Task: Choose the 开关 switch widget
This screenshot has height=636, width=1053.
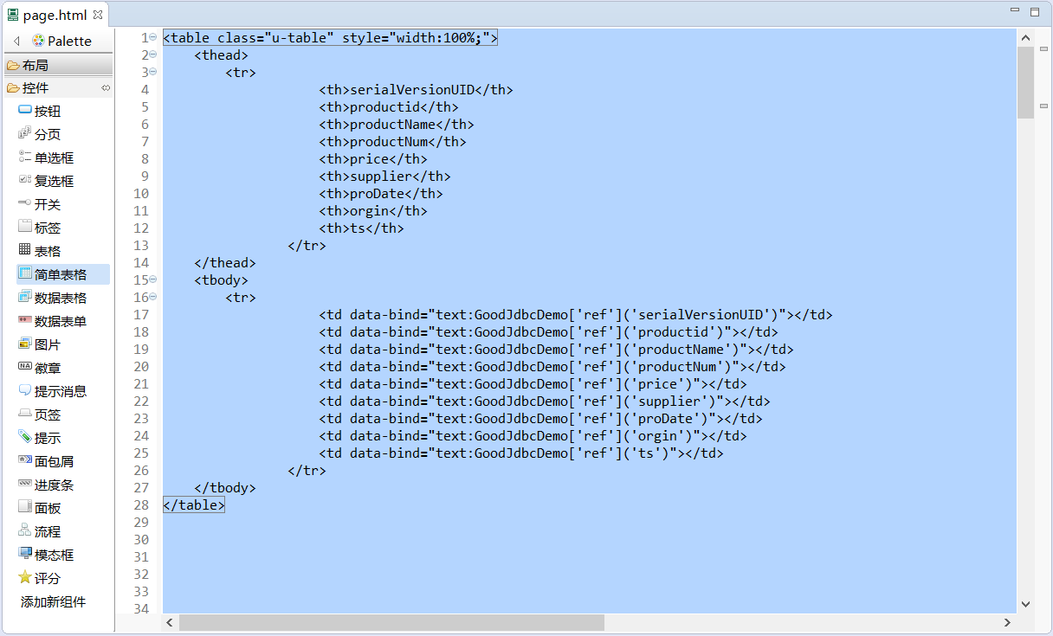Action: coord(48,204)
